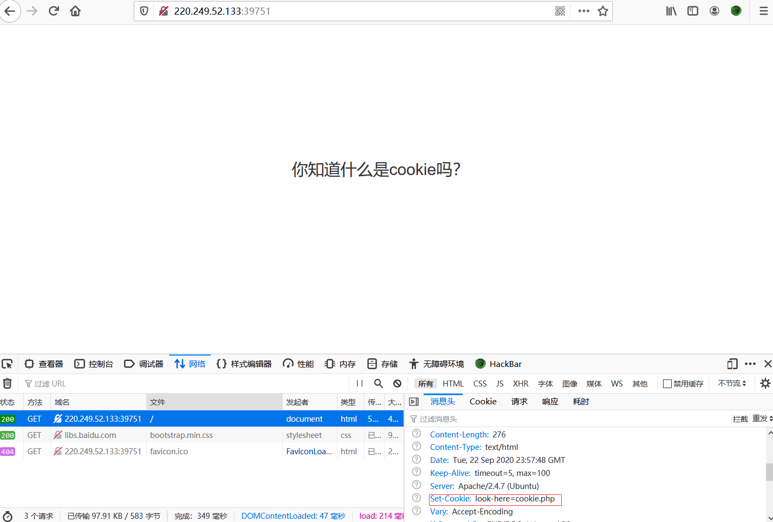Click the QR code icon in address bar
Screen dimensions: 773x522
[560, 11]
